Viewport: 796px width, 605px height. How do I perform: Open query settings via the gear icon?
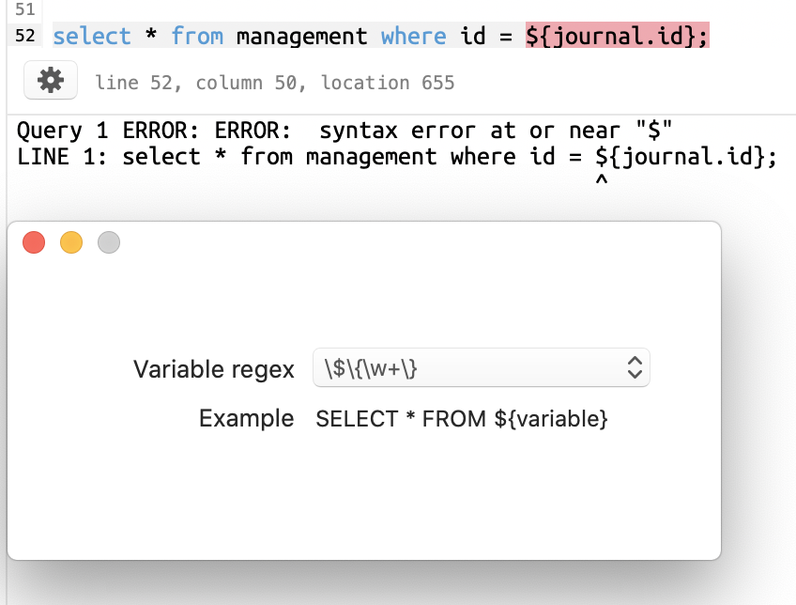click(x=50, y=80)
